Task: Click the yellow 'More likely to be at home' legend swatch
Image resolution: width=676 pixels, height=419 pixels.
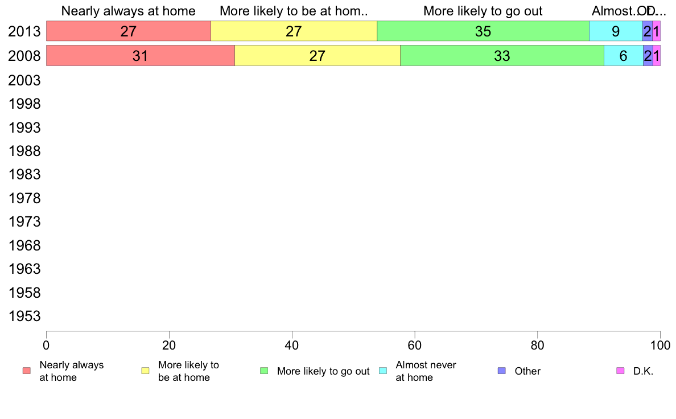Action: tap(145, 371)
